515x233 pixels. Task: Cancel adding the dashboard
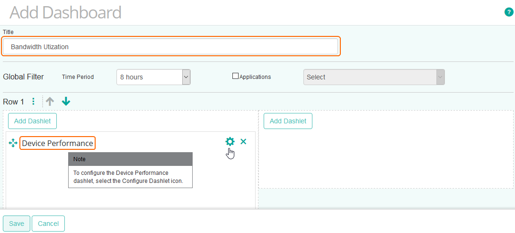pyautogui.click(x=48, y=224)
